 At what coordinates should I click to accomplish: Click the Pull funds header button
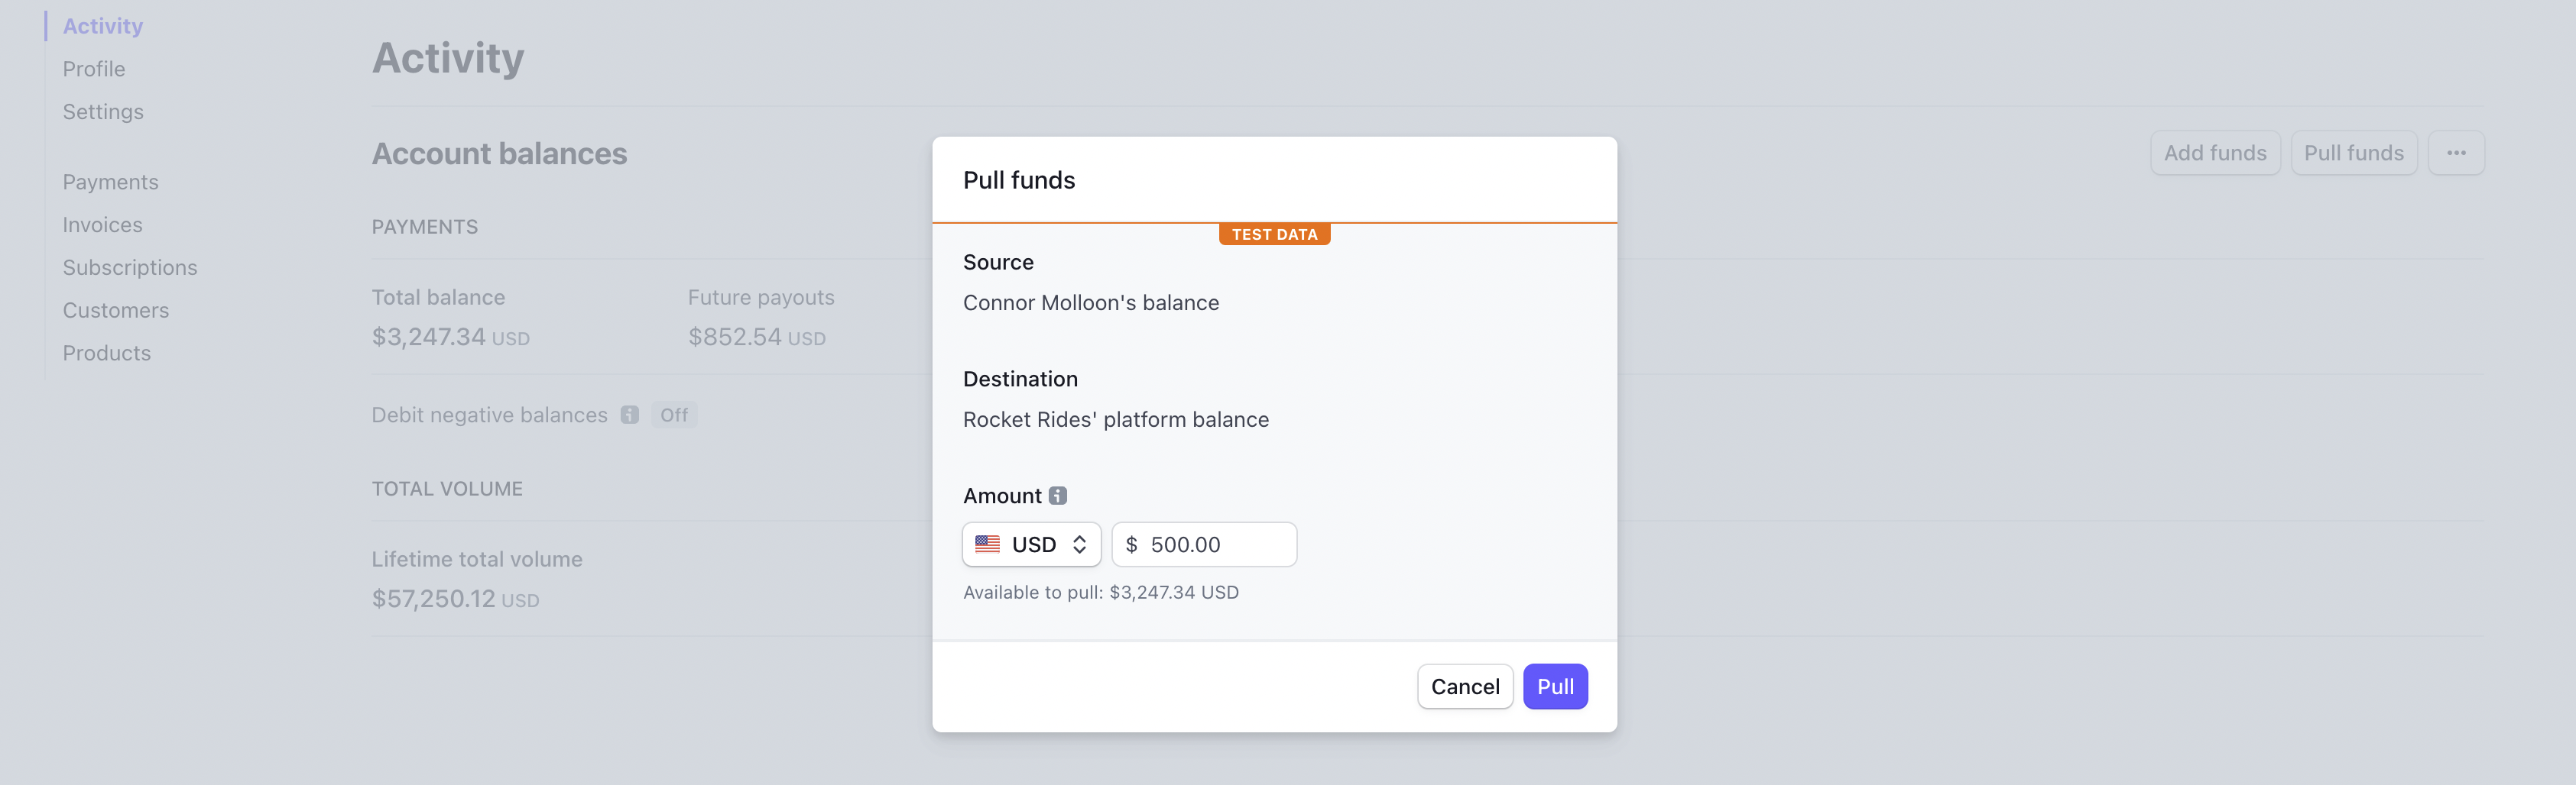pyautogui.click(x=2353, y=153)
